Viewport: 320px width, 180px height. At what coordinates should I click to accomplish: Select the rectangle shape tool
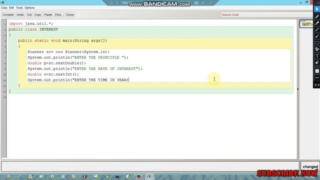(x=317, y=42)
